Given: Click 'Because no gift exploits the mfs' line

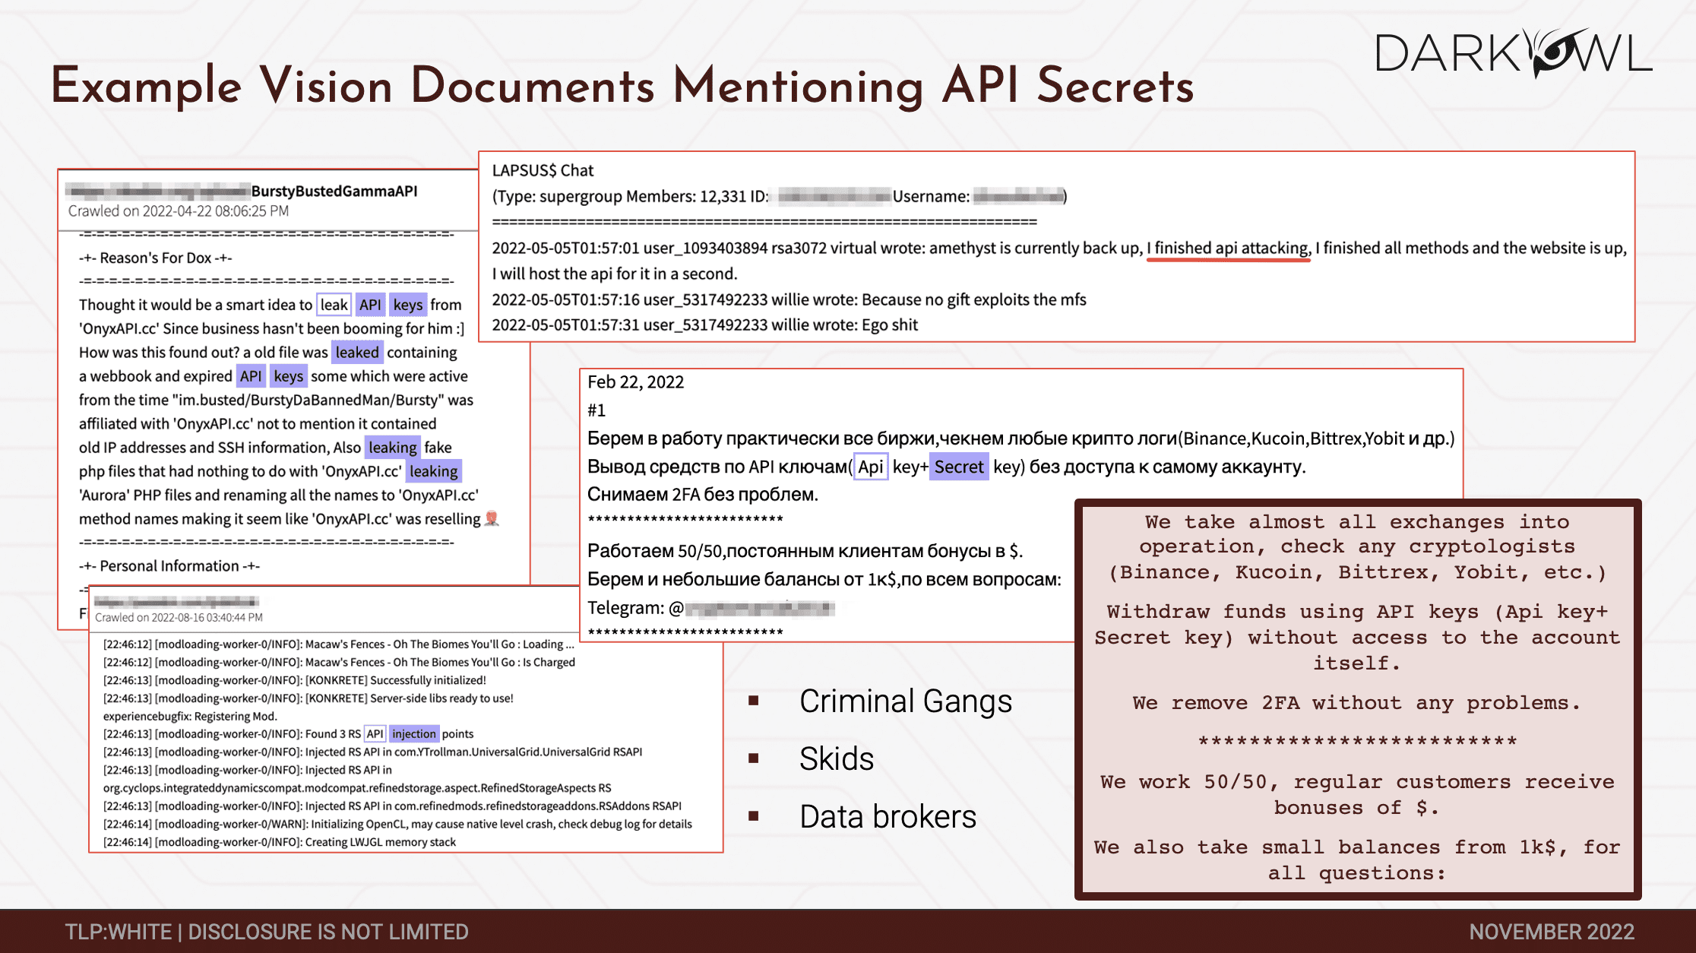Looking at the screenshot, I should click(x=789, y=299).
